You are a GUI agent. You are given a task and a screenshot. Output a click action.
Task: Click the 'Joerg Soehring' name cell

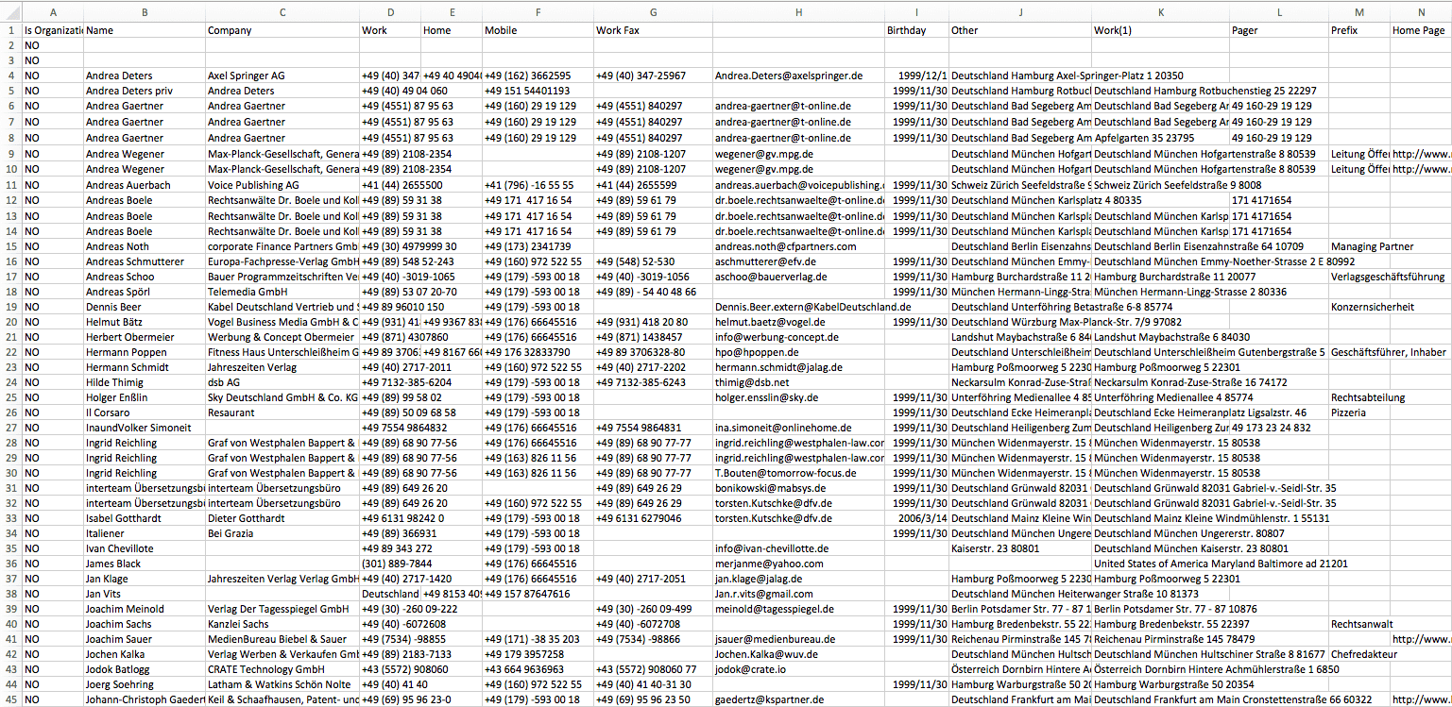pyautogui.click(x=145, y=684)
